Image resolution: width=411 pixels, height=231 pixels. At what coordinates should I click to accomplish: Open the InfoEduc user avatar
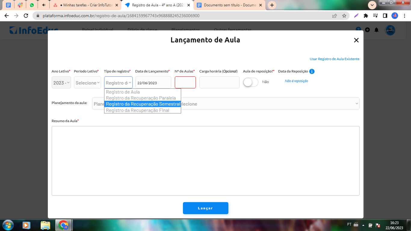390,30
